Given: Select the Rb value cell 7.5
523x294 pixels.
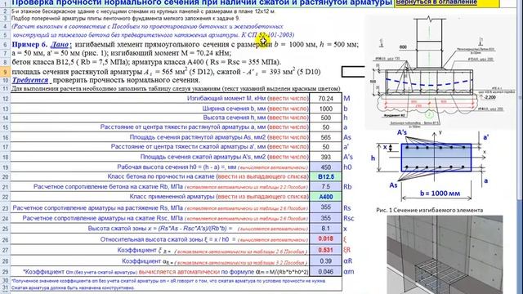Looking at the screenshot, I should [325, 187].
